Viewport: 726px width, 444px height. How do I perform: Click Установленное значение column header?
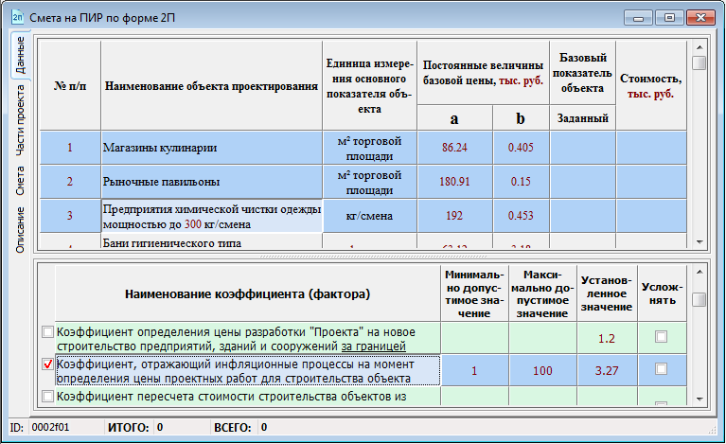tap(607, 293)
